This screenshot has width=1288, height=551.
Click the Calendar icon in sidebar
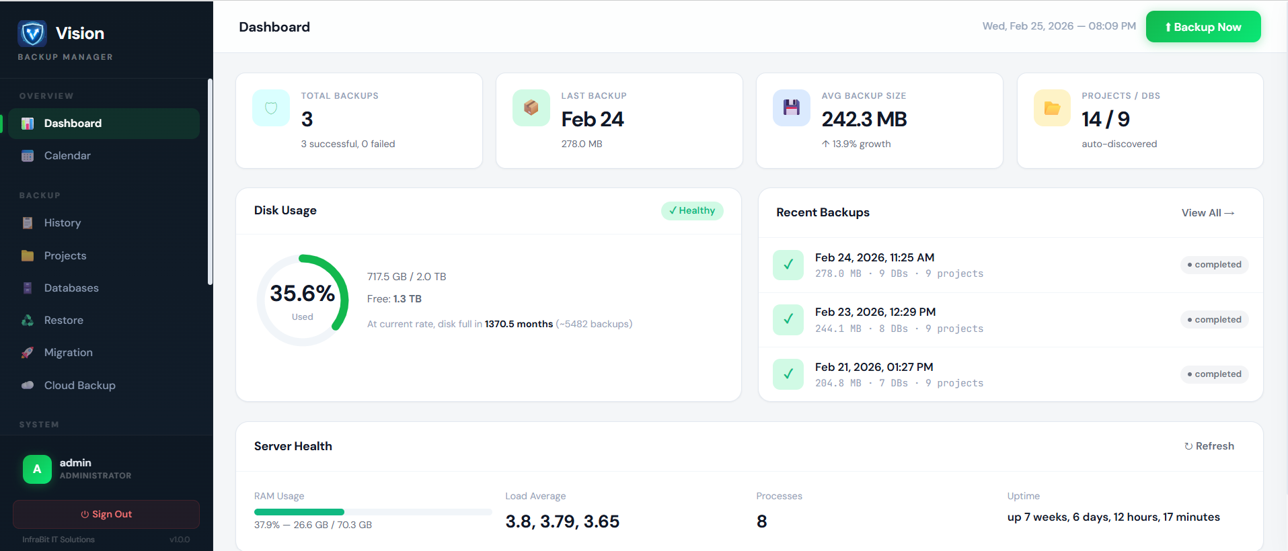pos(28,156)
